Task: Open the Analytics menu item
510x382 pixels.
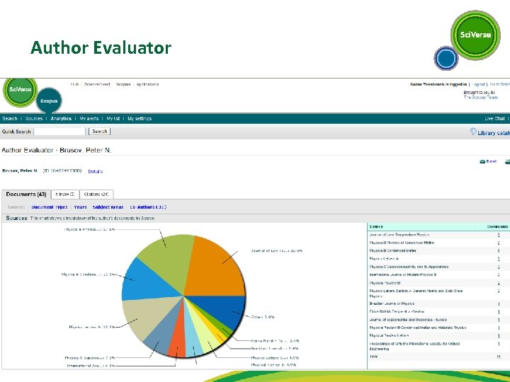Action: pos(61,119)
